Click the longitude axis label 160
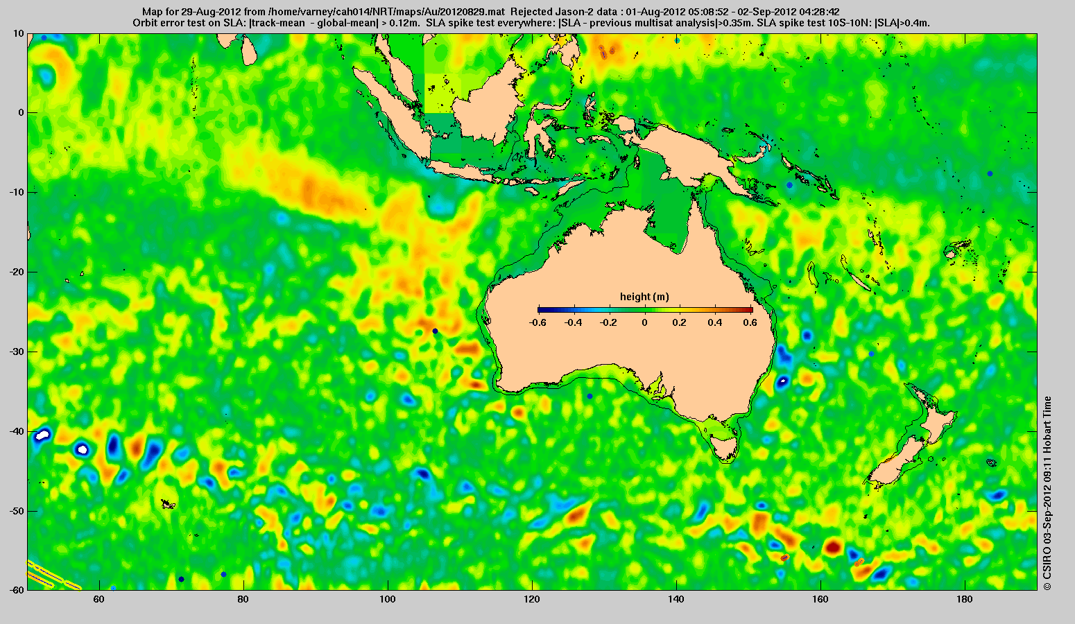 click(x=820, y=599)
